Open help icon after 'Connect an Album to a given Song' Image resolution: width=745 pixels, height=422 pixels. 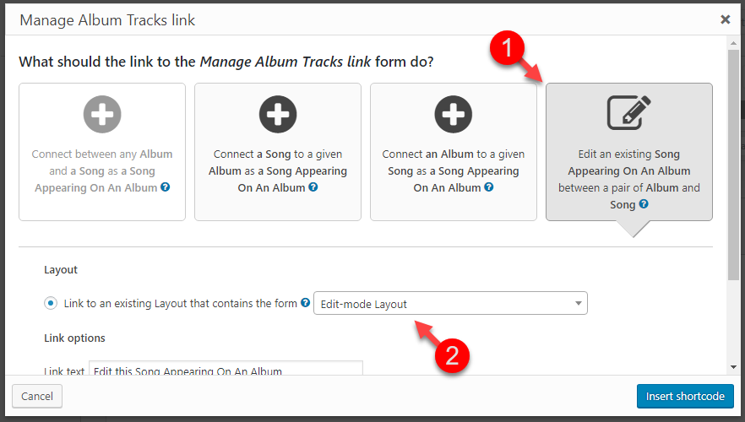click(x=489, y=187)
